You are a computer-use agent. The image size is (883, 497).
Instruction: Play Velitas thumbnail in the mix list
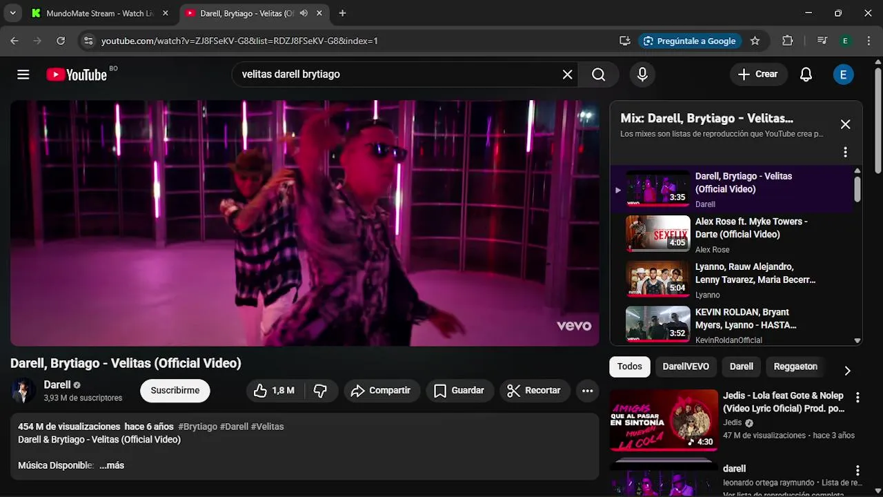click(657, 188)
